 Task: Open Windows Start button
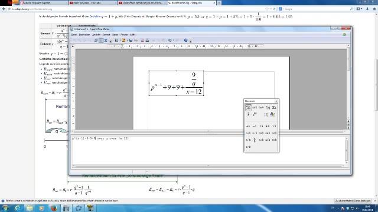tap(5, 208)
